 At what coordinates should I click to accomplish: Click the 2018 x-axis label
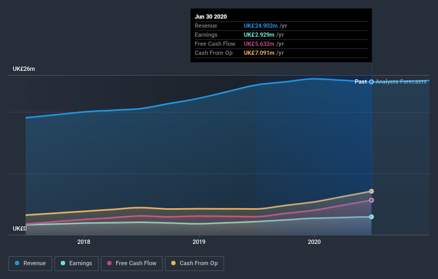[x=84, y=242]
